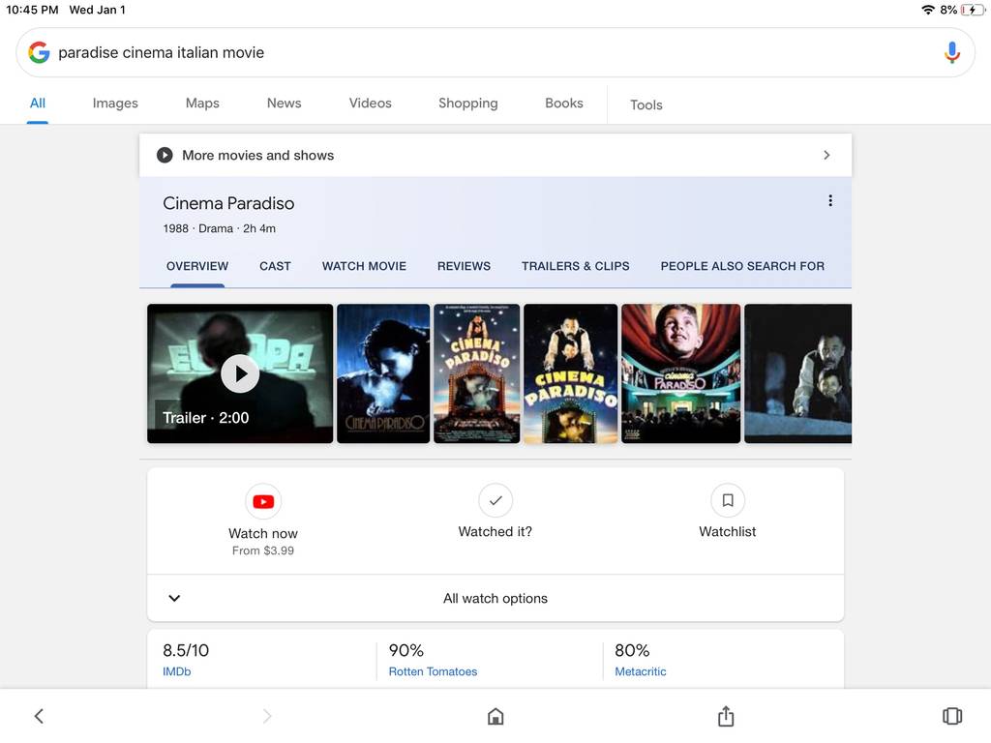Switch to Books search tab
991x743 pixels.
(564, 103)
